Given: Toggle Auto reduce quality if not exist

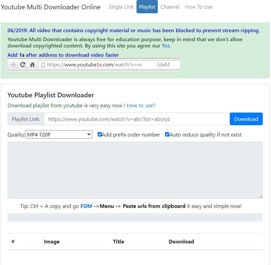Looking at the screenshot, I should click(x=167, y=134).
